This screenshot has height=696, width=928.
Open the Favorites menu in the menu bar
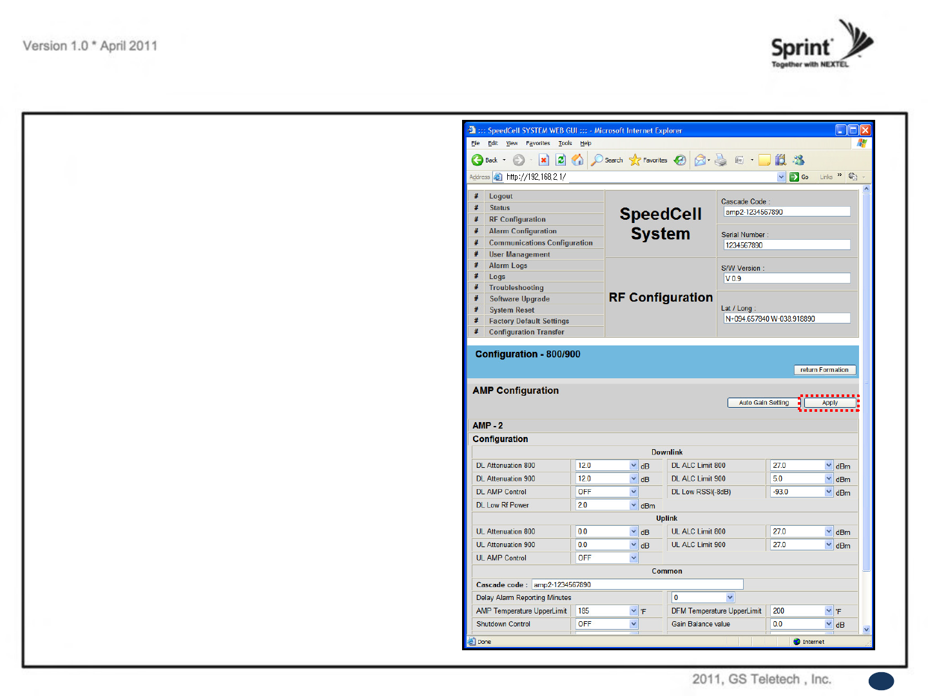[x=538, y=143]
